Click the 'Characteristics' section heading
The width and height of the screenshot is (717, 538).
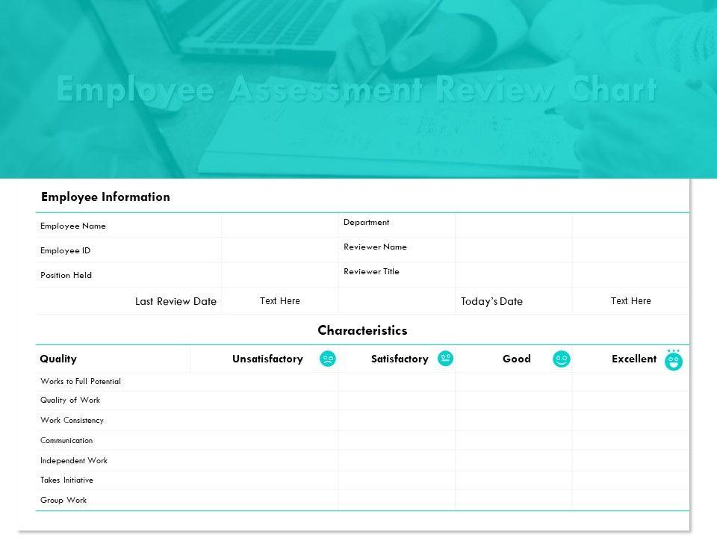(x=362, y=330)
